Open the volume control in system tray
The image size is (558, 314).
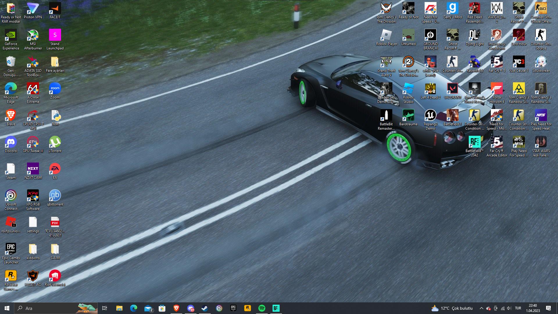click(x=509, y=308)
